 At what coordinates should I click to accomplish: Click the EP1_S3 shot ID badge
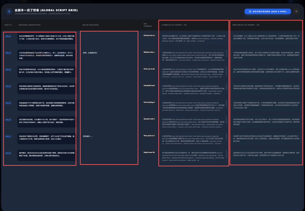(x=8, y=70)
